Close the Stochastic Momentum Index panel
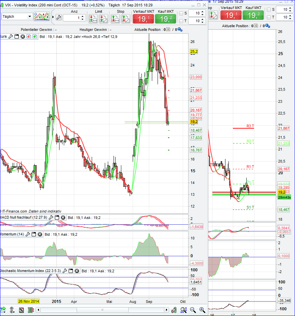Image resolution: width=295 pixels, height=316 pixels. tap(76, 271)
